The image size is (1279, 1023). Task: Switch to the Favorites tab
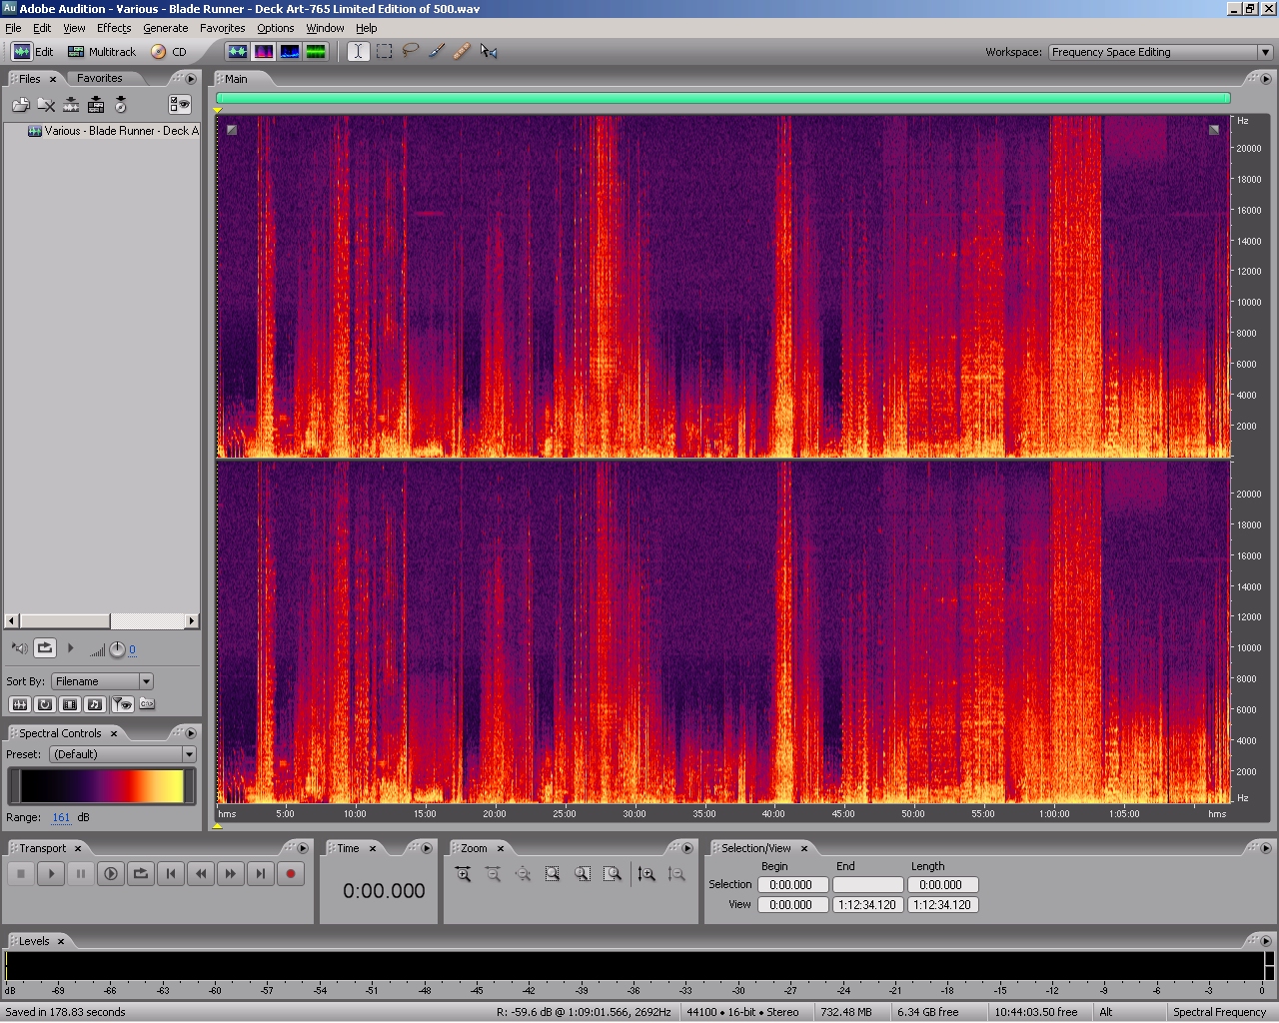pos(100,78)
